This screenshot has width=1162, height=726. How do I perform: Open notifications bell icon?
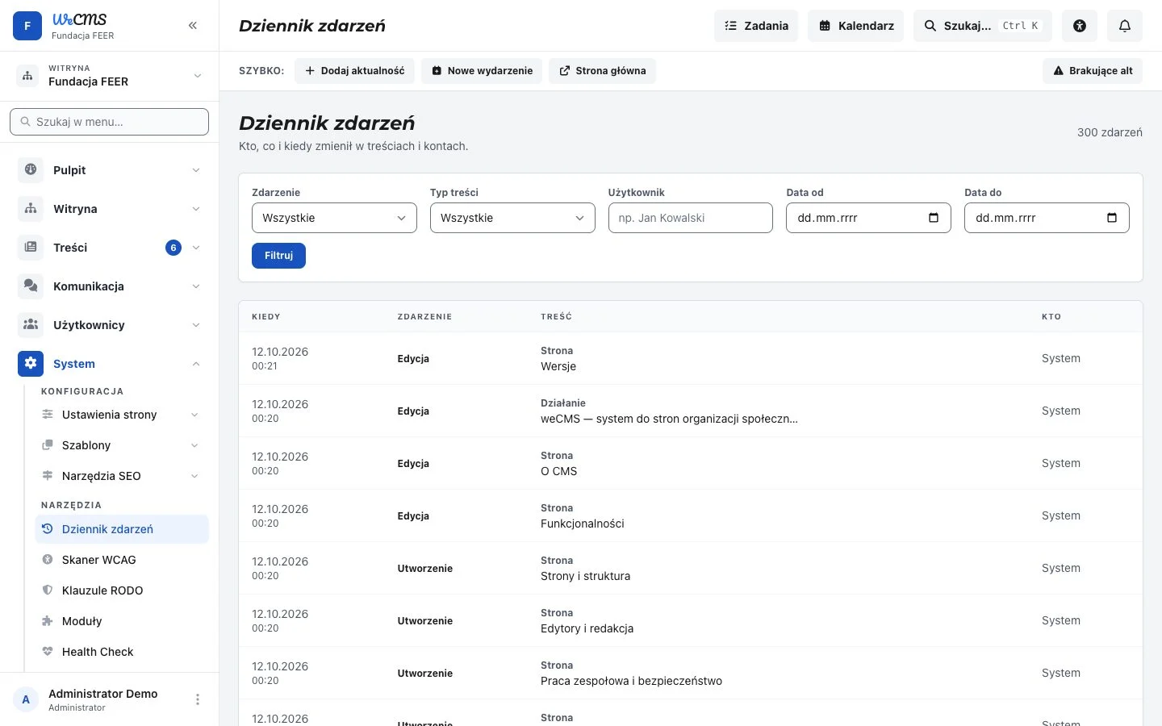pyautogui.click(x=1125, y=26)
